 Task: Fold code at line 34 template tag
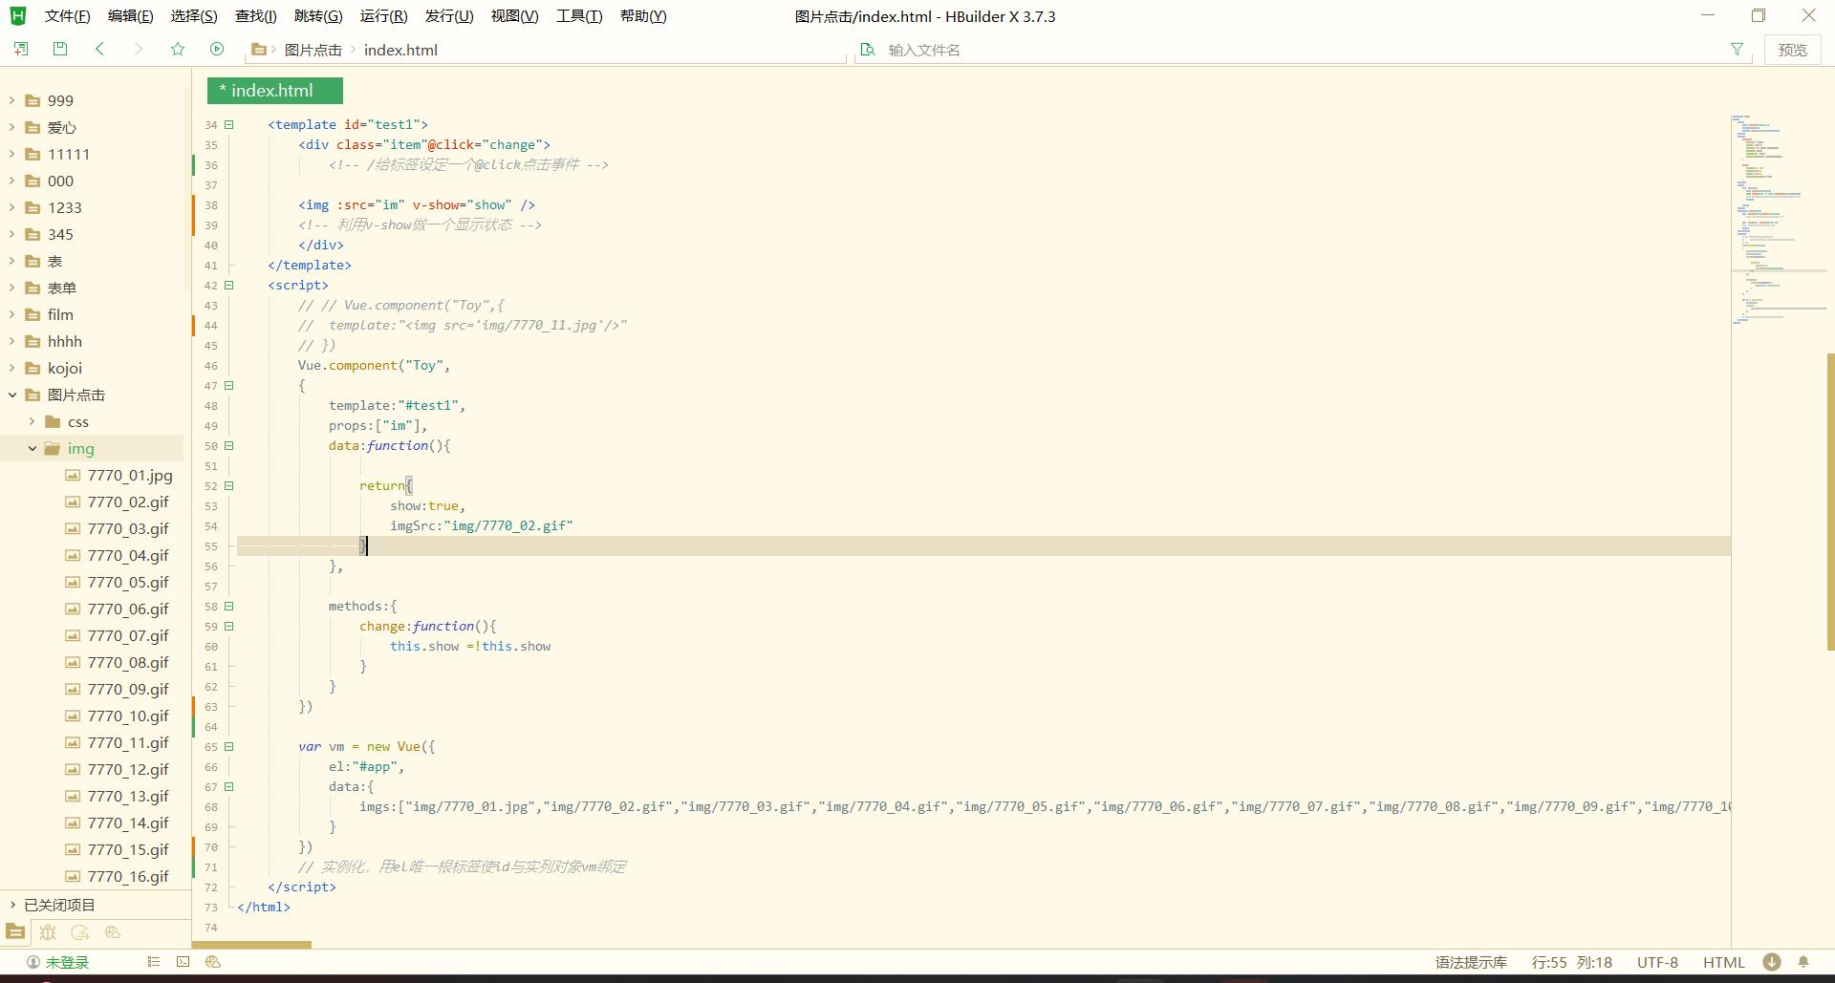(x=228, y=124)
